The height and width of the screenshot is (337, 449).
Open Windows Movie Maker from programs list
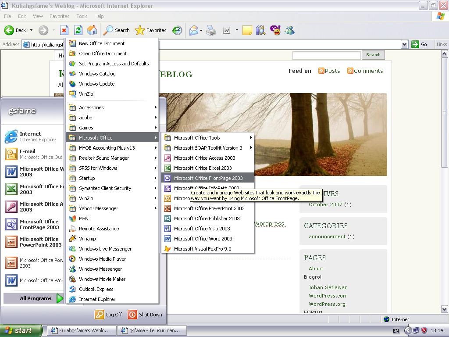(113, 279)
